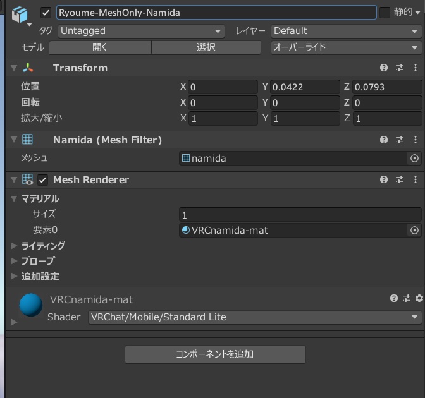Open Mesh Filter three-dot menu
Screen dimensions: 425x398
tap(416, 140)
